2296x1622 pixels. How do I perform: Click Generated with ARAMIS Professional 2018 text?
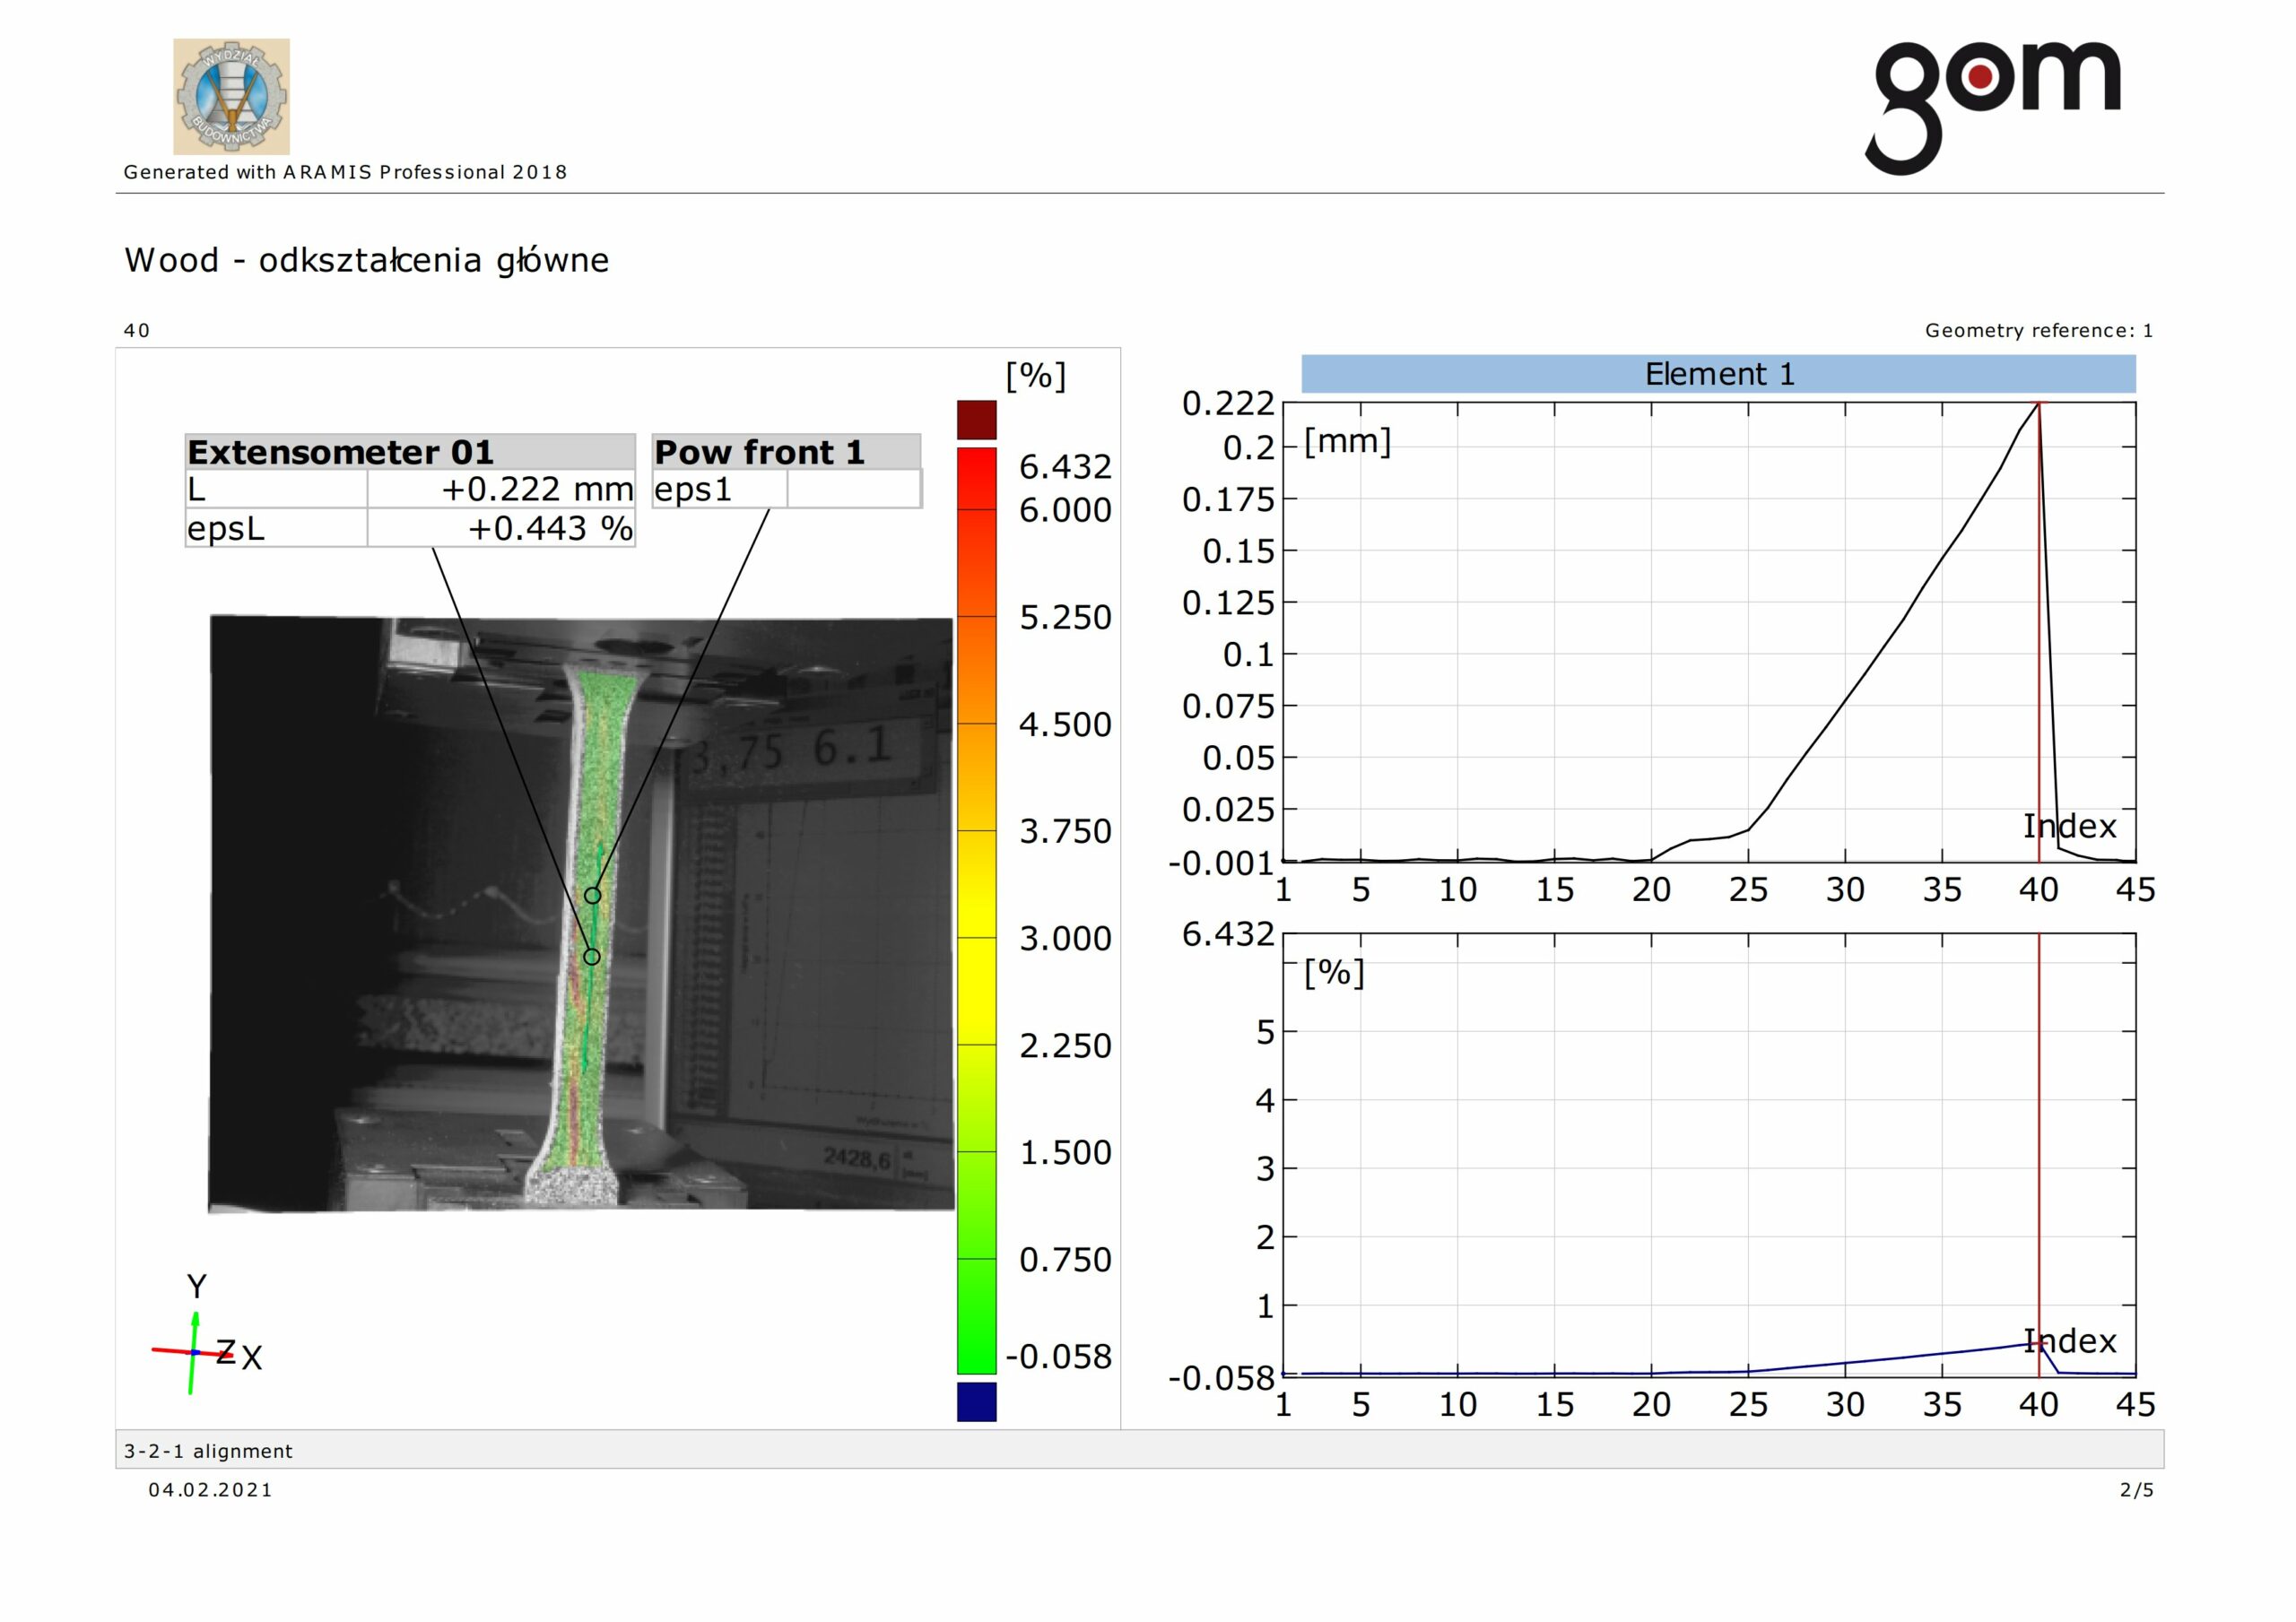pyautogui.click(x=345, y=172)
